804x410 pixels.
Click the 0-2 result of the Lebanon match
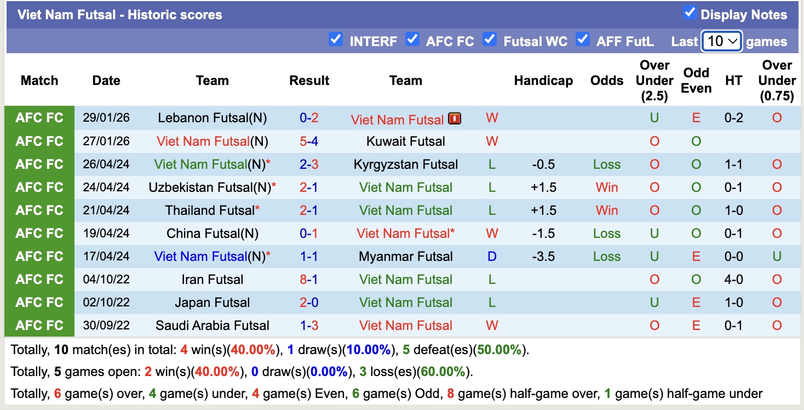[x=309, y=118]
